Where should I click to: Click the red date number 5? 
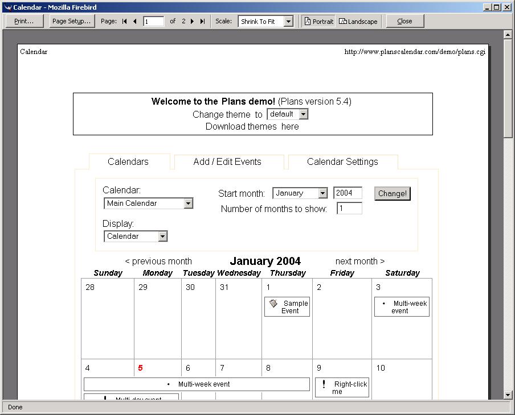click(140, 368)
